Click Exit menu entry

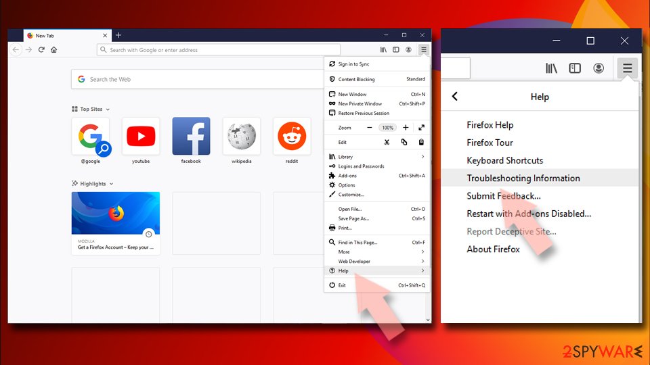pyautogui.click(x=377, y=285)
